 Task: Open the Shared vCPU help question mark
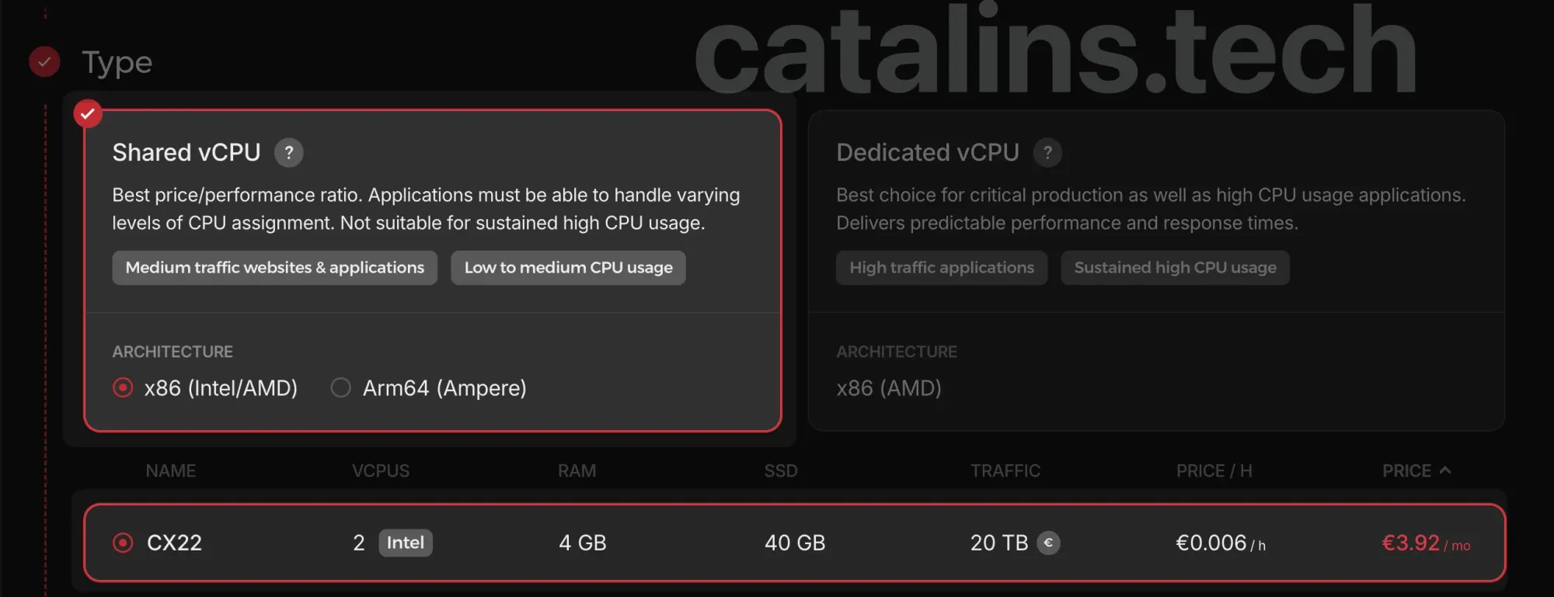(x=288, y=153)
